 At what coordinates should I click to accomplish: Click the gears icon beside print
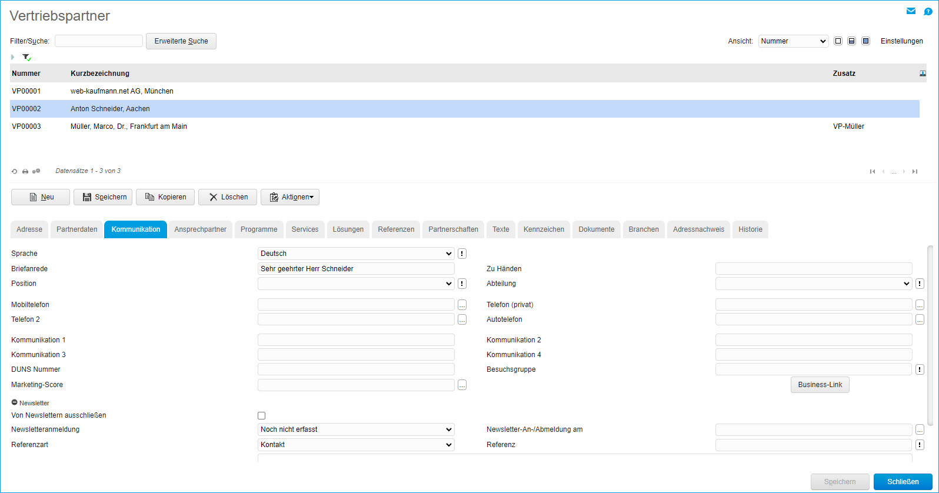(36, 171)
